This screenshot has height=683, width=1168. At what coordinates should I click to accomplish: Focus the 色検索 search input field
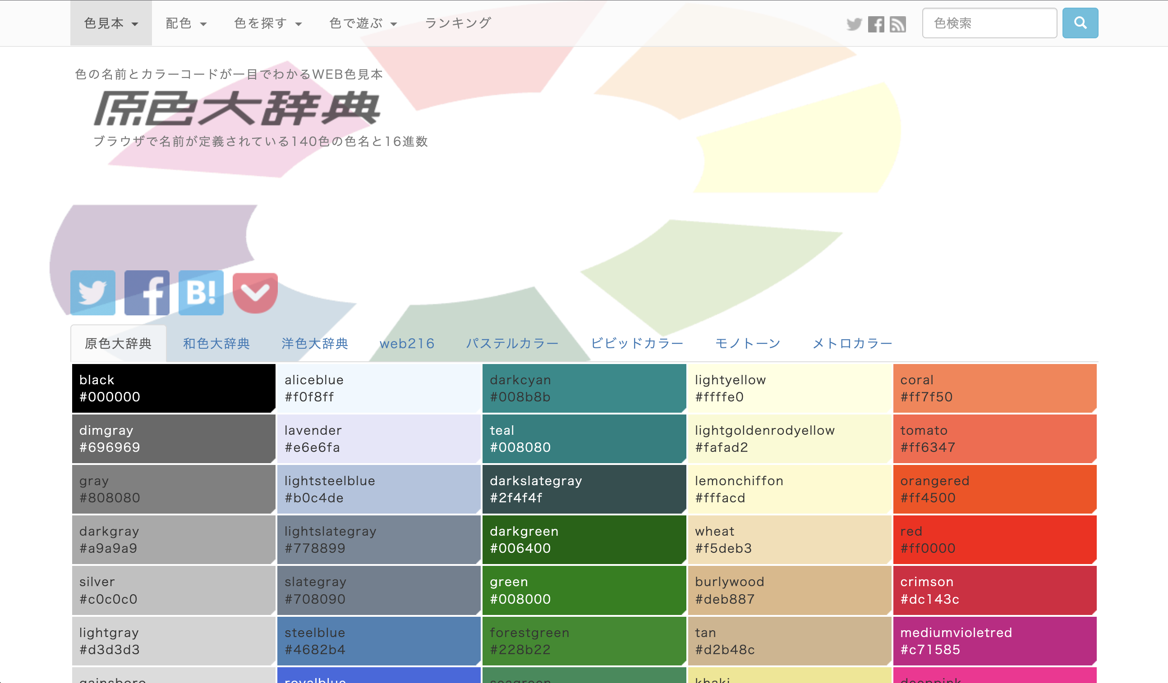point(989,23)
